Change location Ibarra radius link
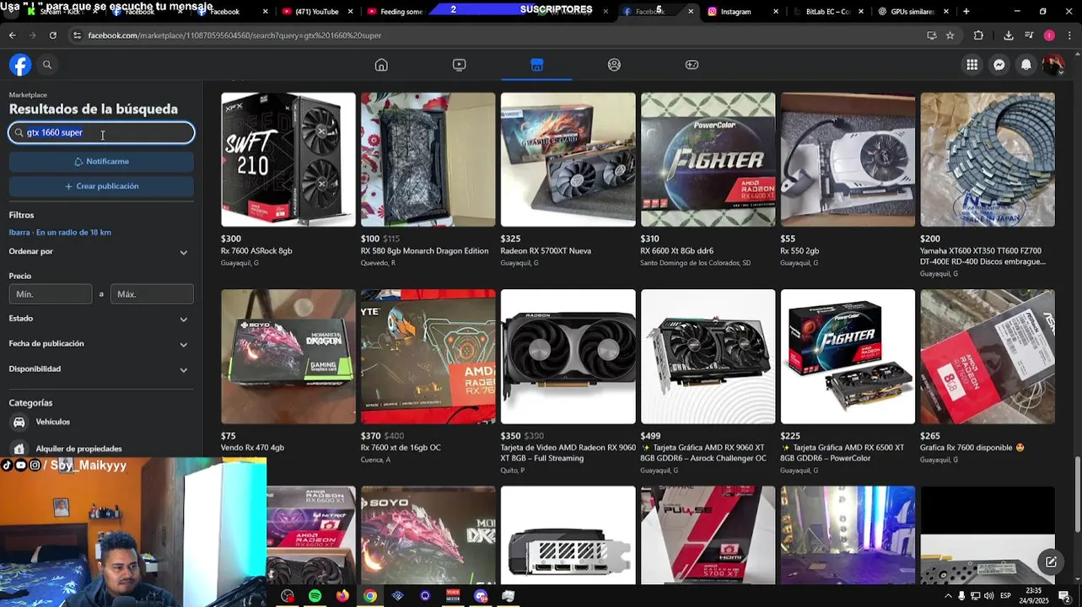 click(x=60, y=233)
